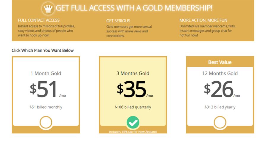
Task: Click the 1 Month Gold title
Action: [x=46, y=73]
